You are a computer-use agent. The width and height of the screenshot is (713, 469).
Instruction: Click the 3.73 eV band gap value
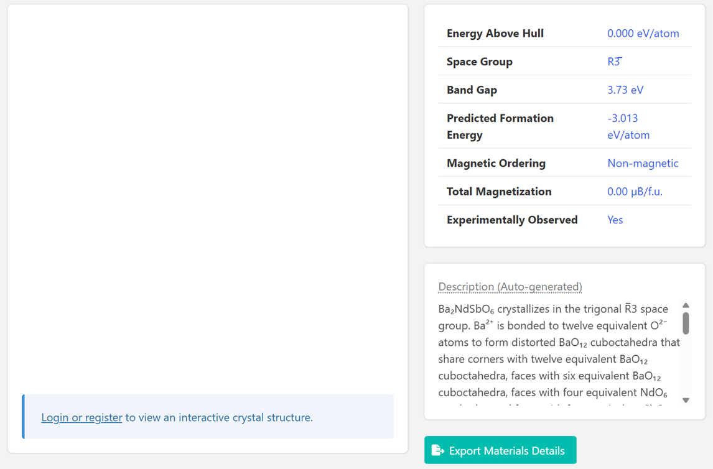(x=625, y=90)
